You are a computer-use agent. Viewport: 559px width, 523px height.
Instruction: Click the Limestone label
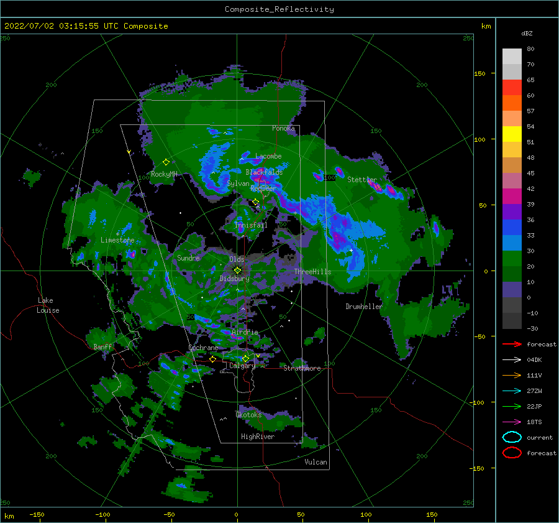pyautogui.click(x=117, y=240)
